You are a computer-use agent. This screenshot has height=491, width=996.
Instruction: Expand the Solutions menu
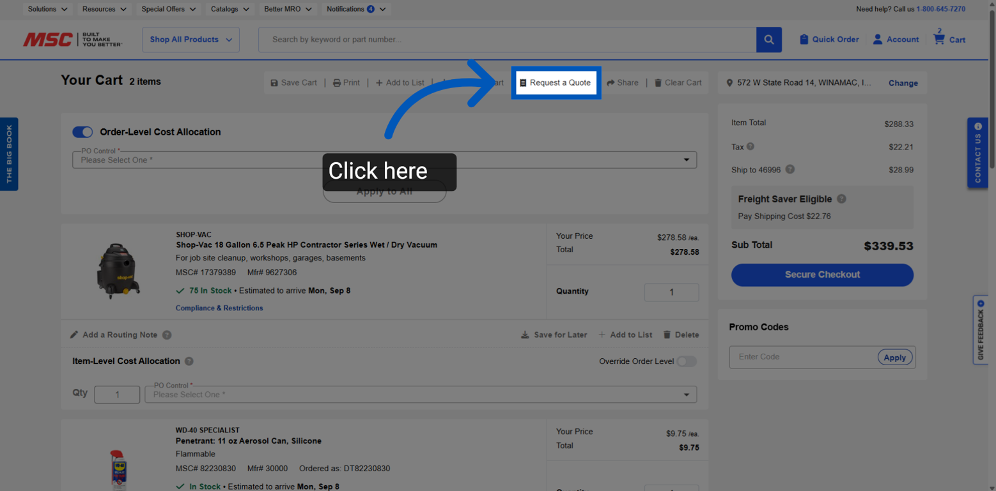pos(47,9)
